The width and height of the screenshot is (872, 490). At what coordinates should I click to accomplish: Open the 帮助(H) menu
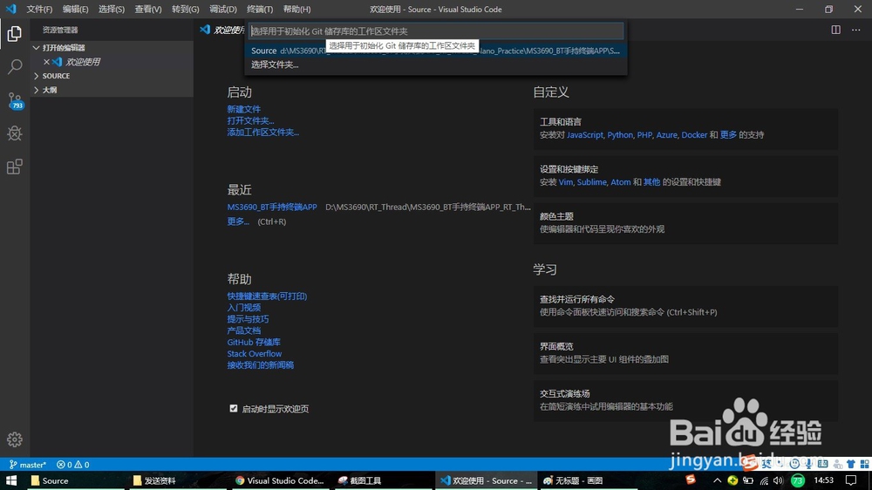tap(297, 10)
